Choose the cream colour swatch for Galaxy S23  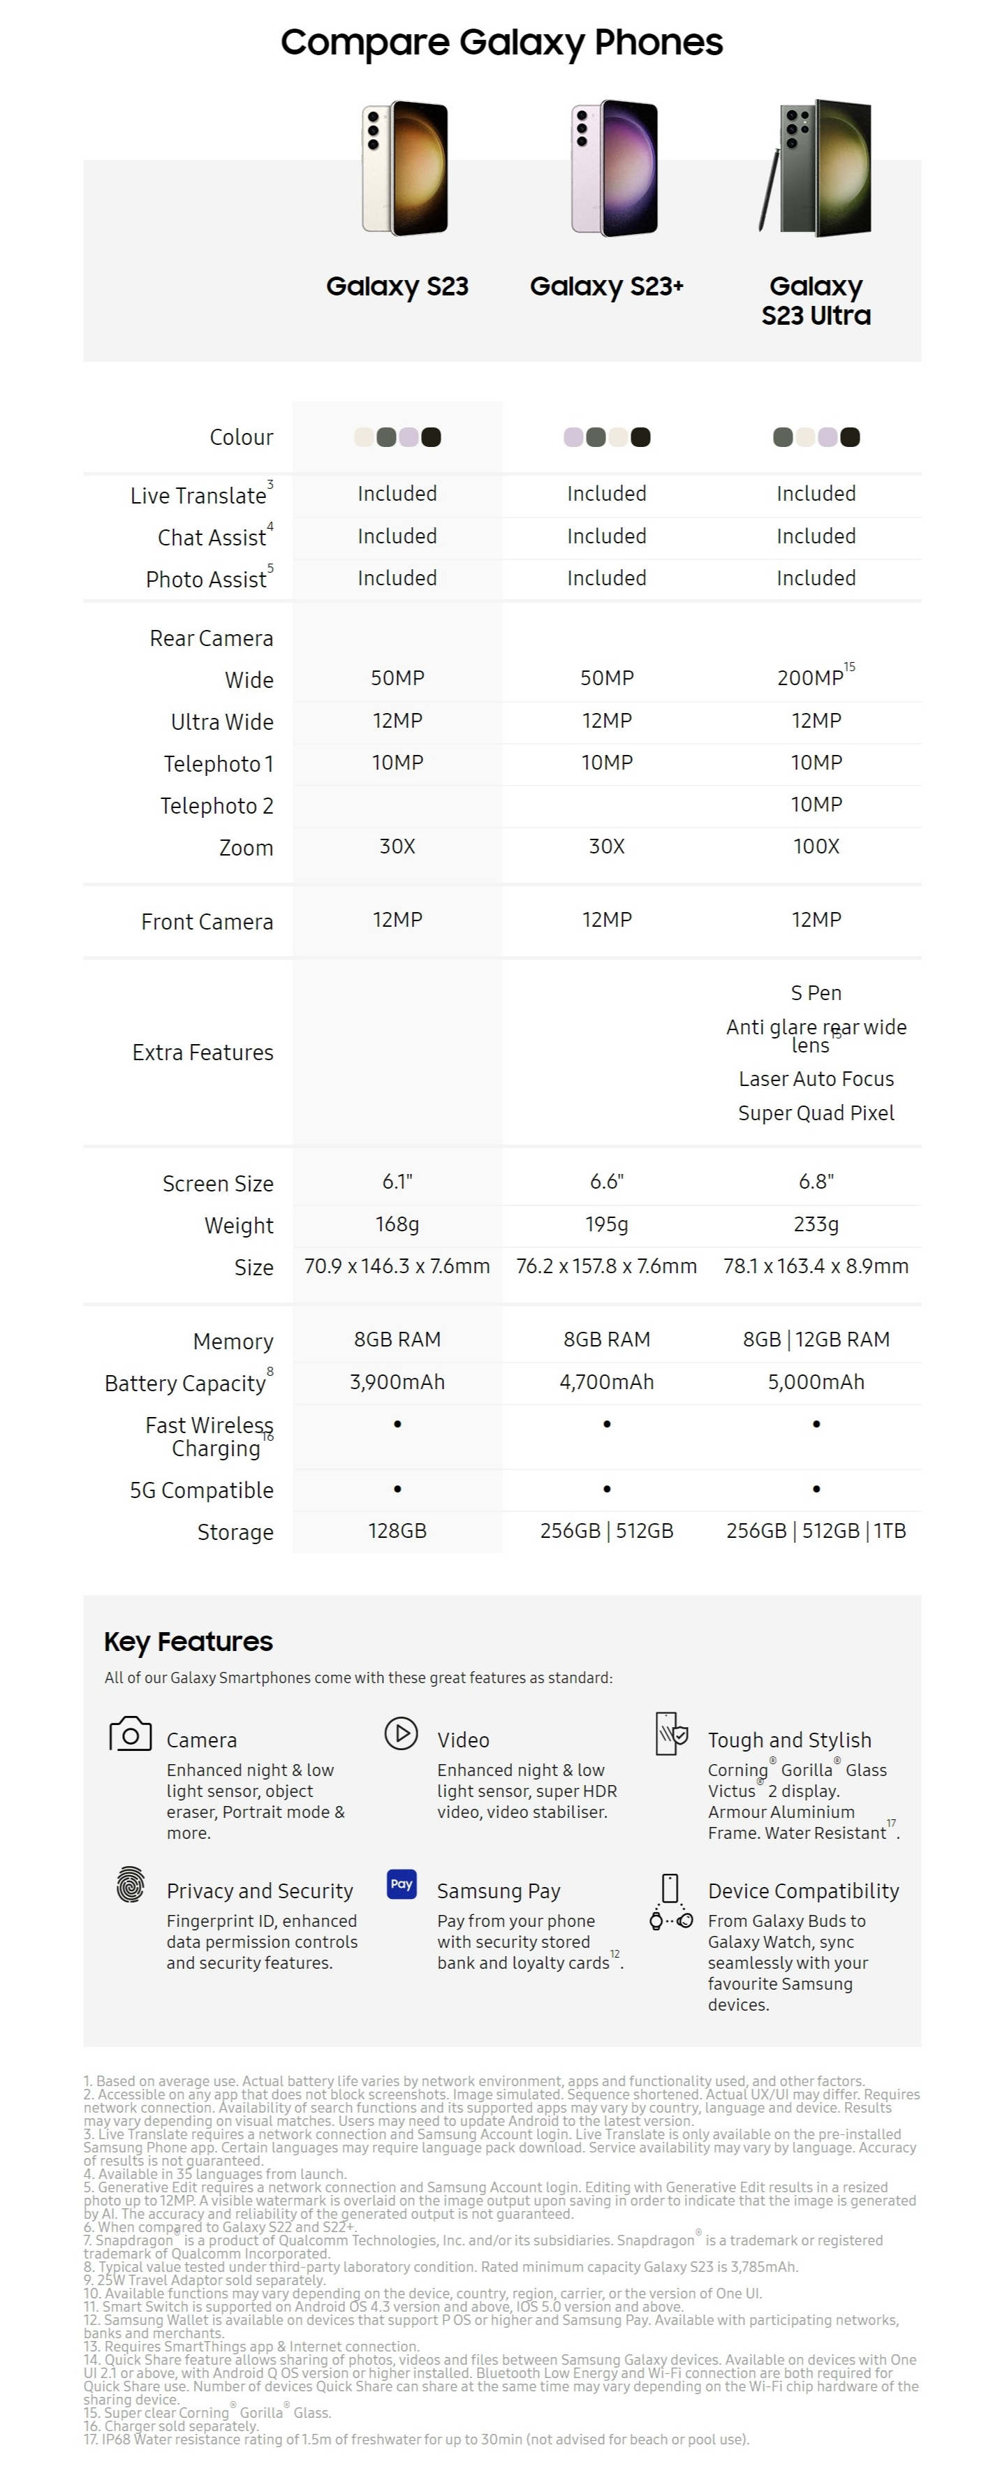[x=364, y=437]
